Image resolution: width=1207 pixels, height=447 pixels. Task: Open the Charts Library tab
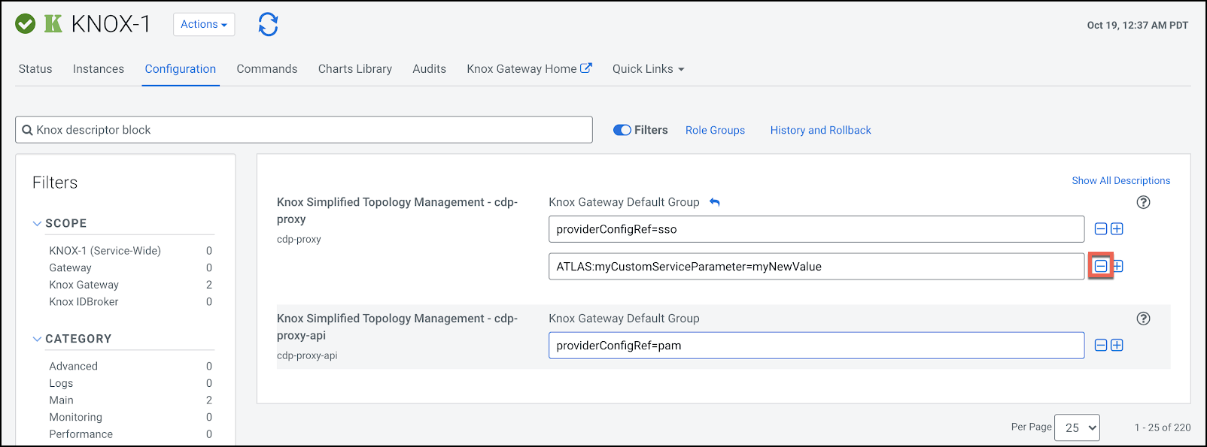pos(354,69)
